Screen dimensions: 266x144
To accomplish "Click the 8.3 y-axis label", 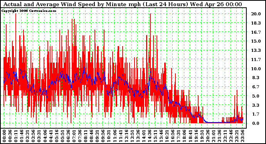I will point(256,78).
